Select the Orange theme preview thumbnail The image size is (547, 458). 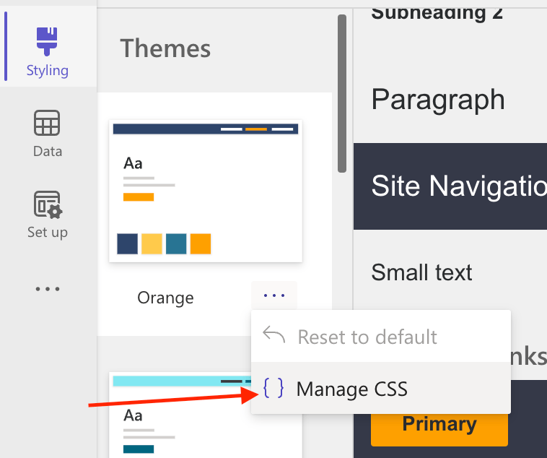click(206, 191)
